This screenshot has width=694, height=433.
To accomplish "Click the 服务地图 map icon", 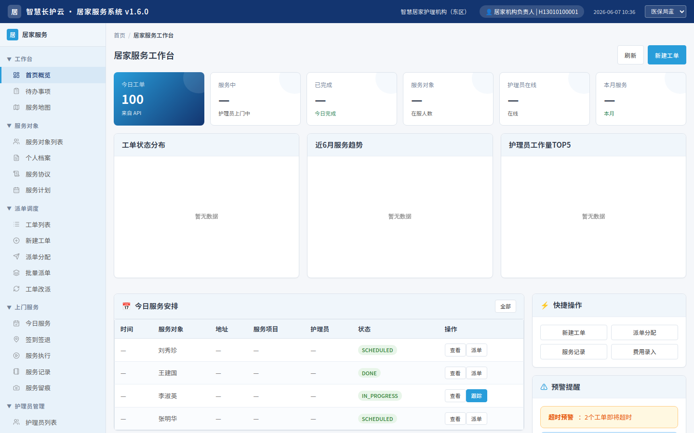I will click(16, 107).
